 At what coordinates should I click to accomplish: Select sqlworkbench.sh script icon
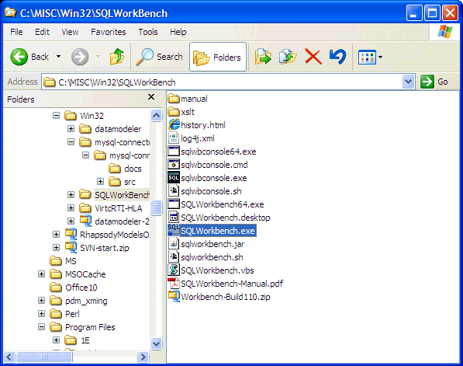pyautogui.click(x=174, y=256)
